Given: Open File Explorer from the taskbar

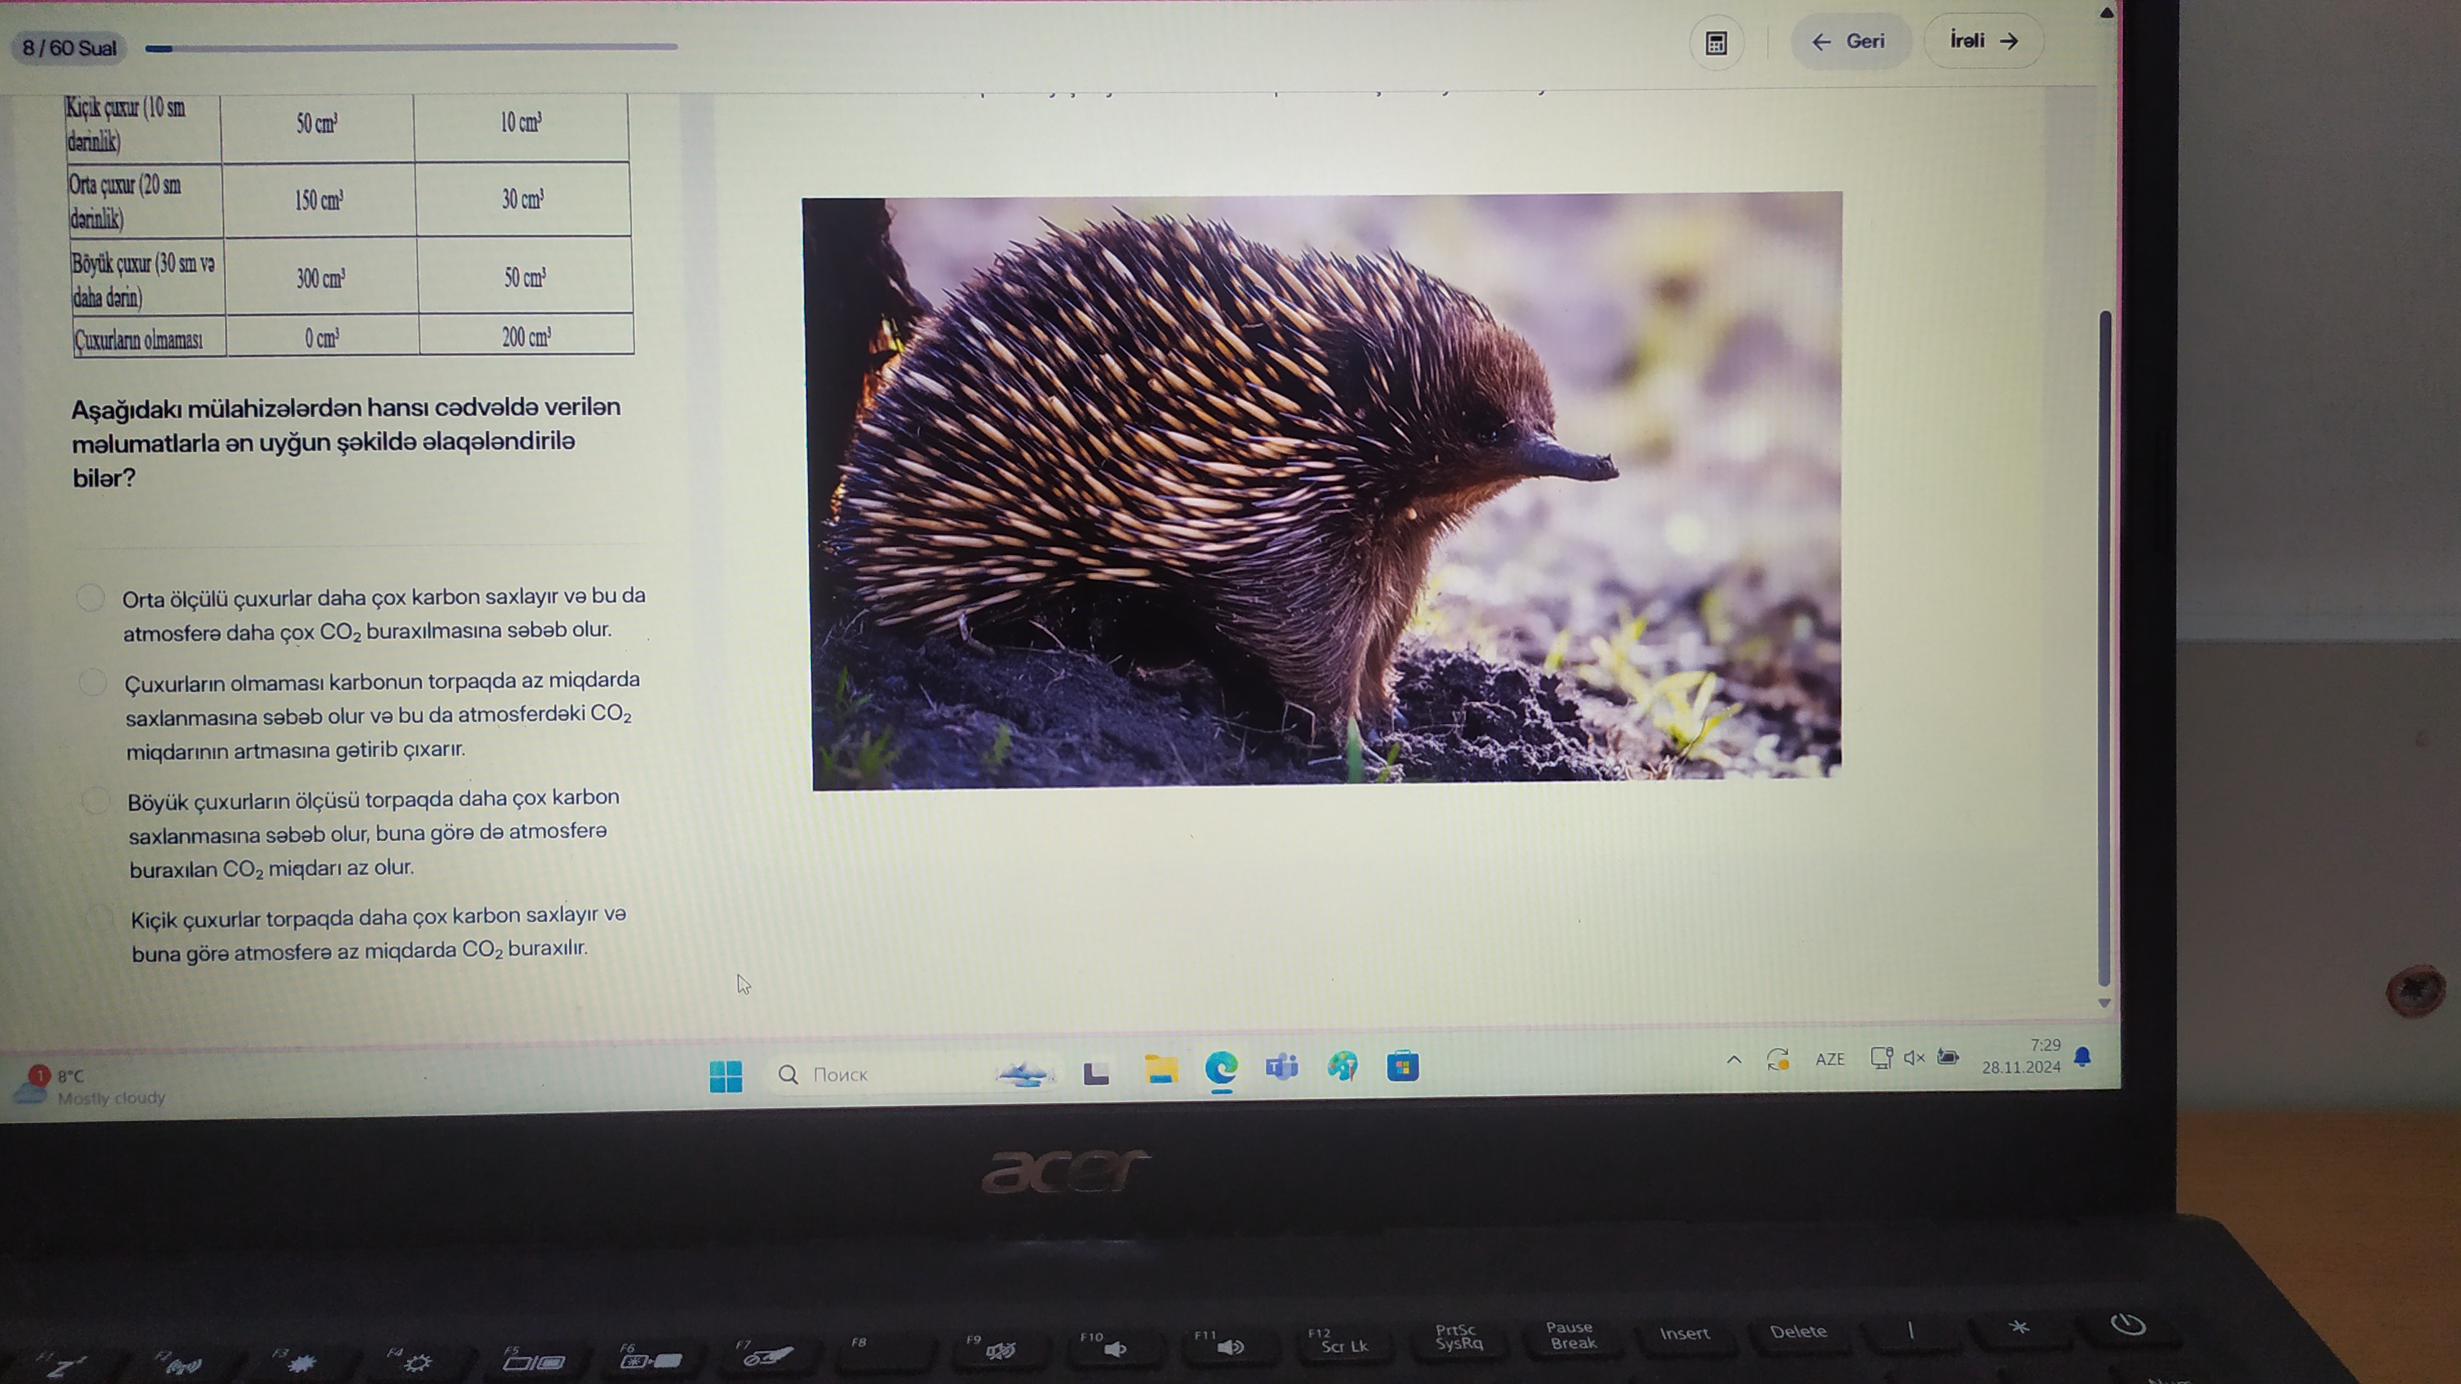Looking at the screenshot, I should click(x=1161, y=1070).
